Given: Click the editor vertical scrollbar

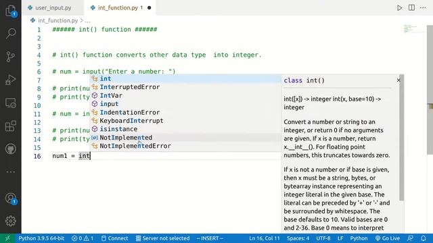Looking at the screenshot, I should (430, 90).
